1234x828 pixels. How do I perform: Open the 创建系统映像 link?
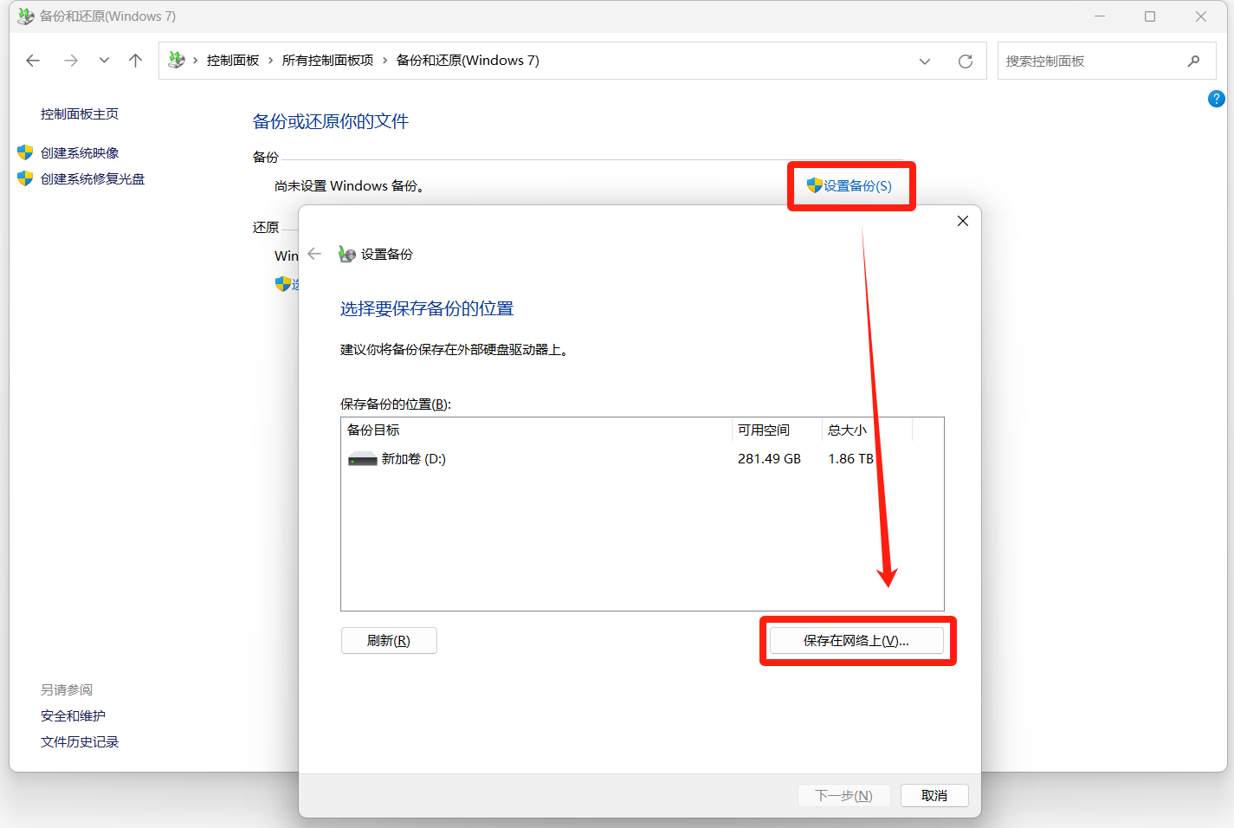80,153
